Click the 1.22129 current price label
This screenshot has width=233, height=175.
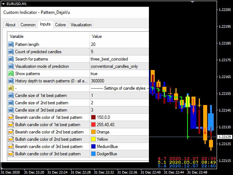[225, 137]
